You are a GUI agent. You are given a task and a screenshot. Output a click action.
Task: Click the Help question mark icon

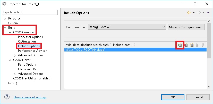coord(7,97)
